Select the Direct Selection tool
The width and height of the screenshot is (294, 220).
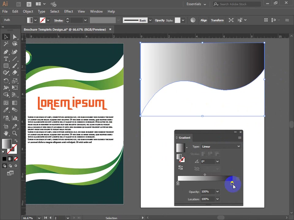click(x=15, y=37)
